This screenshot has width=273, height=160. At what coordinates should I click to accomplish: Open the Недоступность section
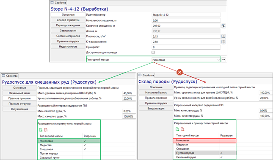[x=68, y=46]
